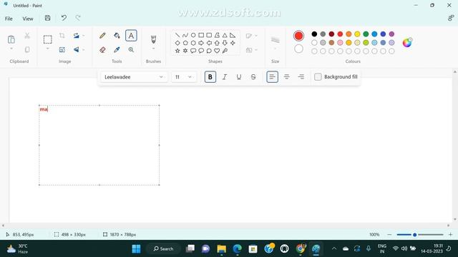458x257 pixels.
Task: Select the Colour picker eyedropper tool
Action: [117, 50]
